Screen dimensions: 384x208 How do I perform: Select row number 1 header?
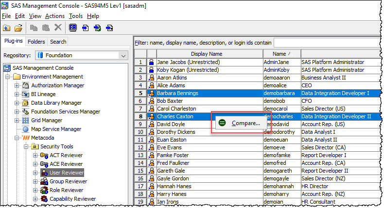point(140,62)
